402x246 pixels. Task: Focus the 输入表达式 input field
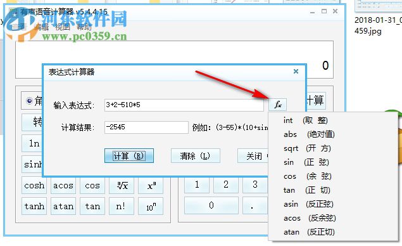pos(184,105)
